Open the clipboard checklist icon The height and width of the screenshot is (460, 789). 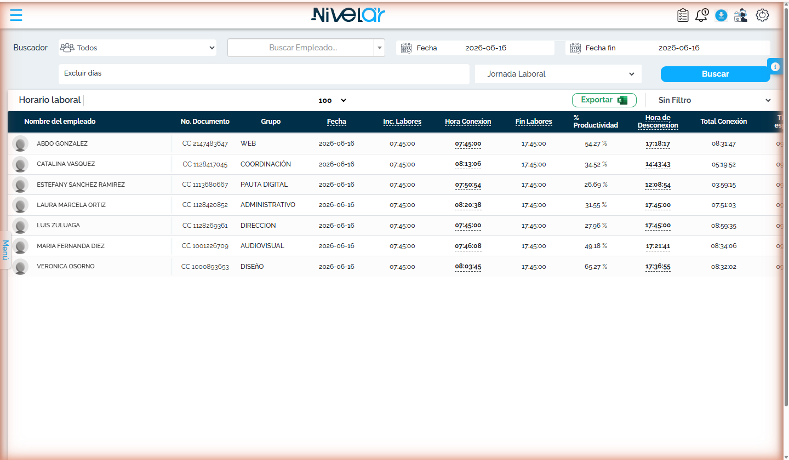[683, 15]
